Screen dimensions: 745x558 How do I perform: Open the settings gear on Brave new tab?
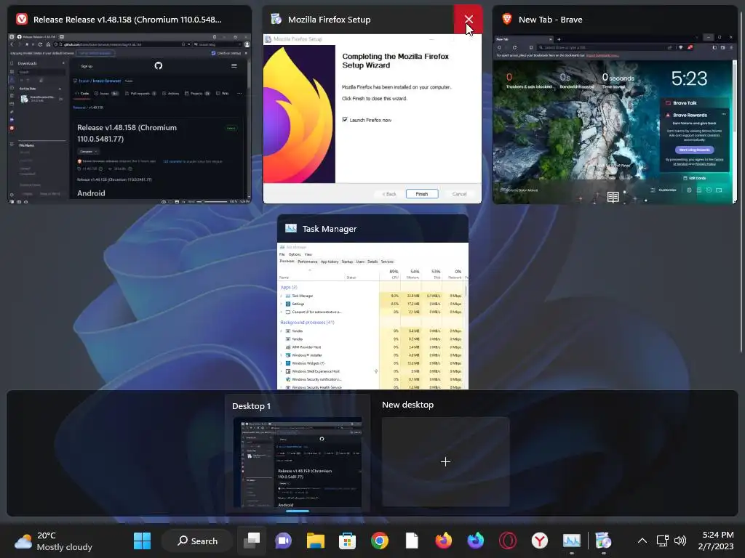pos(689,190)
